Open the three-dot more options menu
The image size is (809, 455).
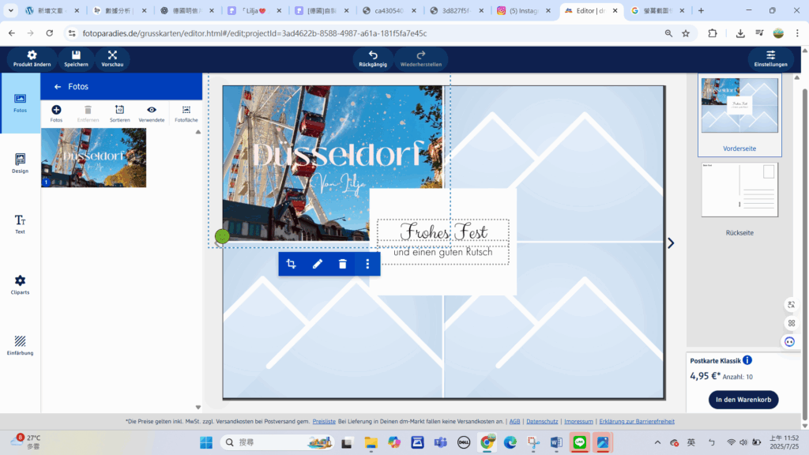pyautogui.click(x=367, y=264)
